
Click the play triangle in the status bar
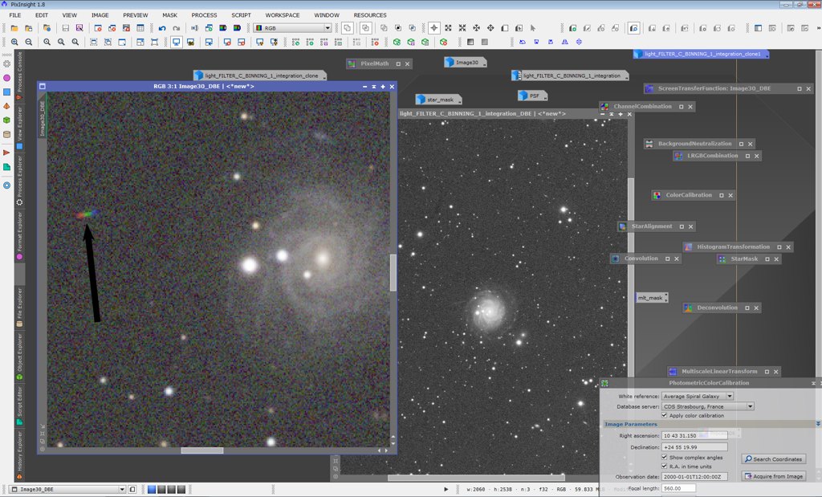coord(446,489)
